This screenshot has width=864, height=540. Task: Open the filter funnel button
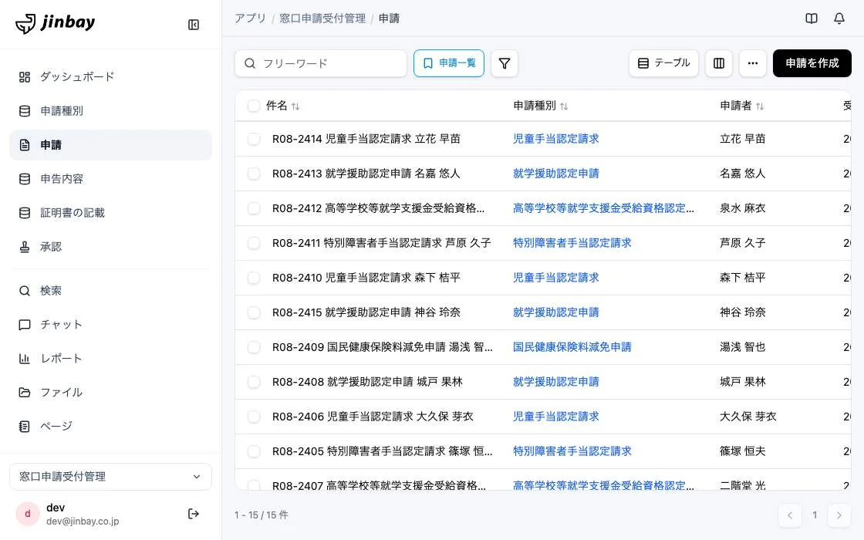coord(505,63)
